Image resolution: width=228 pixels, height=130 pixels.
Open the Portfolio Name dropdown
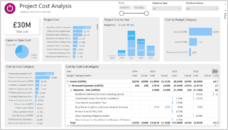[202, 8]
